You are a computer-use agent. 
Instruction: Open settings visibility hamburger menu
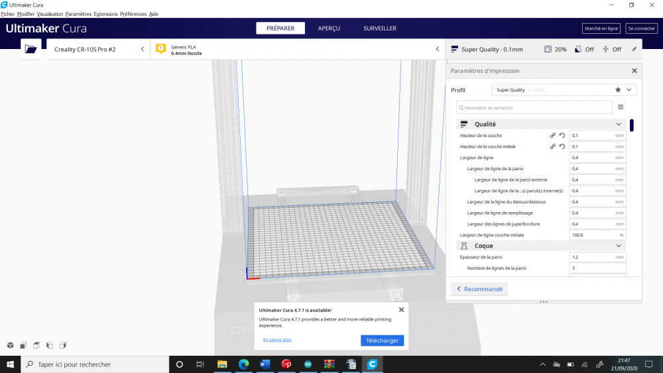coord(621,107)
